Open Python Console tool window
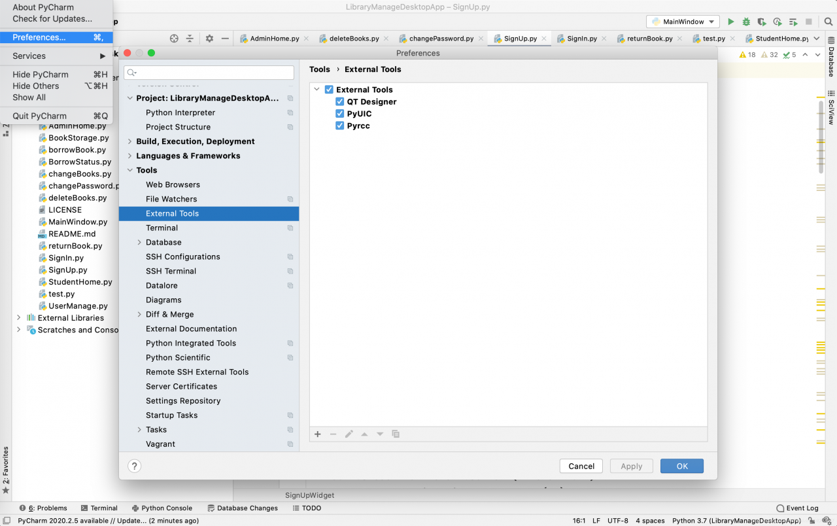The width and height of the screenshot is (837, 526). (x=162, y=508)
